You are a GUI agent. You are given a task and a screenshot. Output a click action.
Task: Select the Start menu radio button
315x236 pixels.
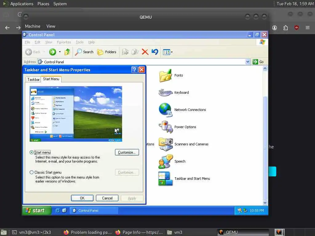(x=32, y=152)
